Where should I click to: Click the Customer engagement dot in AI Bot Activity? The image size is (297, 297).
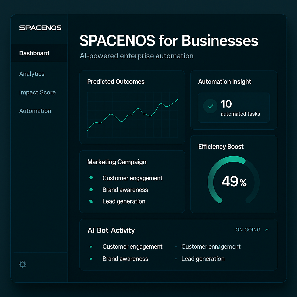coord(91,246)
